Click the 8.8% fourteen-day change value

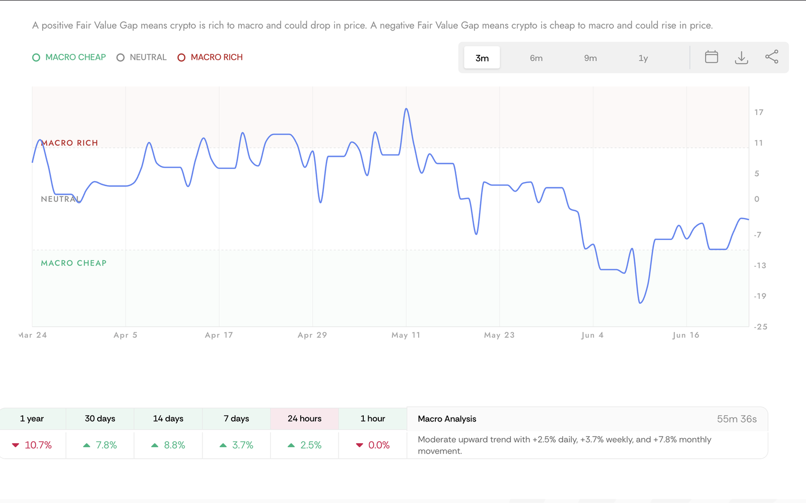tap(174, 445)
